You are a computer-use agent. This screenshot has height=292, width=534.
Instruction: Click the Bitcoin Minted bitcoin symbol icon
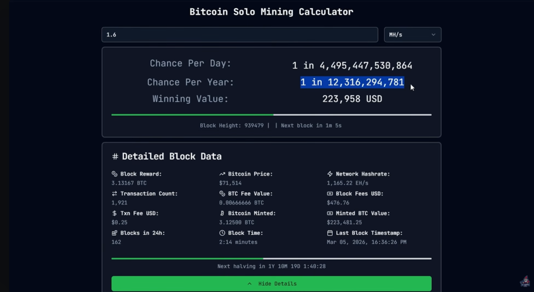[x=222, y=213]
